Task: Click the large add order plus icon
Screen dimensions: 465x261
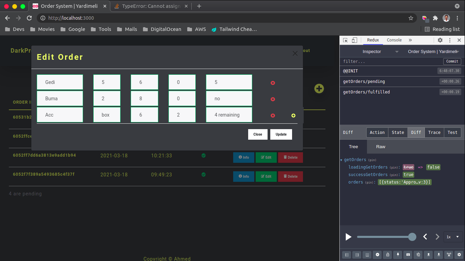Action: coord(319,89)
